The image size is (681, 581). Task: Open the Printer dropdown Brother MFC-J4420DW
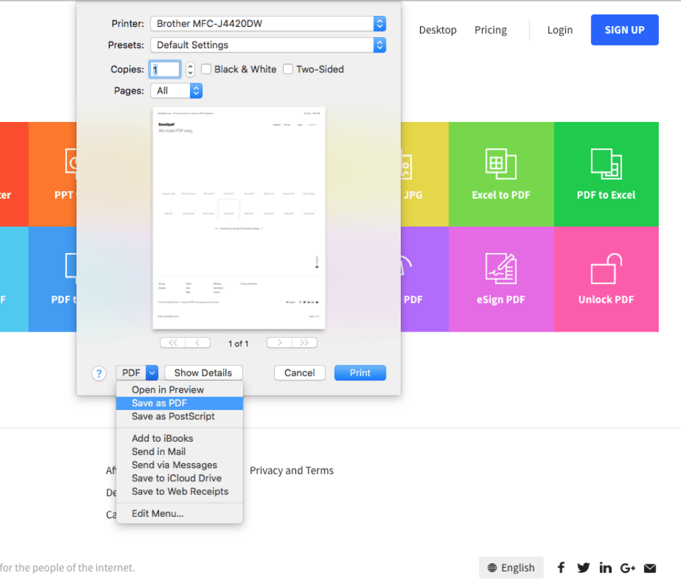[268, 23]
